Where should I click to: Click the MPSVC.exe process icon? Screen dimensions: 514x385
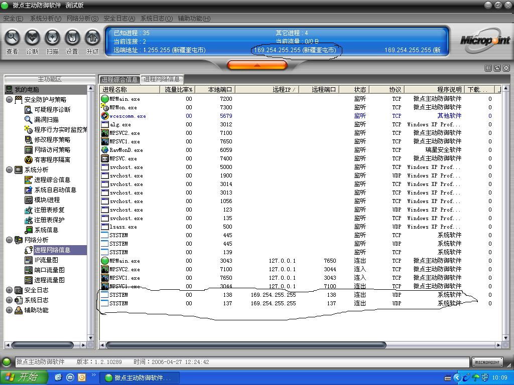click(104, 158)
